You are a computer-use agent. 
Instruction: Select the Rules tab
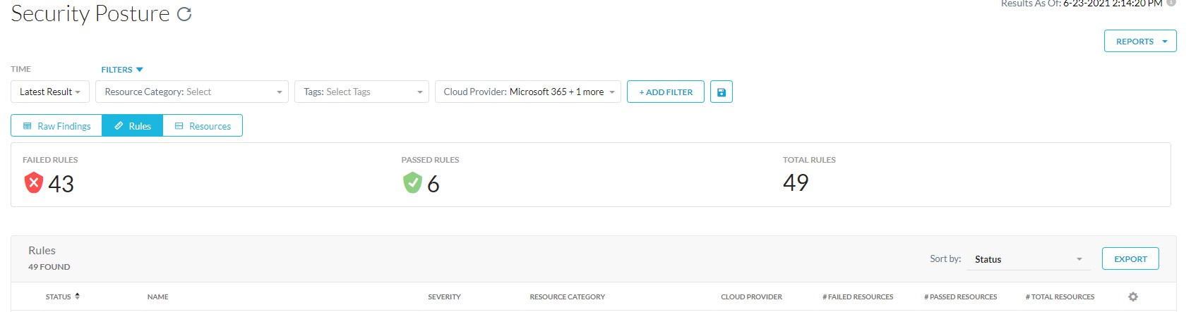pos(133,126)
